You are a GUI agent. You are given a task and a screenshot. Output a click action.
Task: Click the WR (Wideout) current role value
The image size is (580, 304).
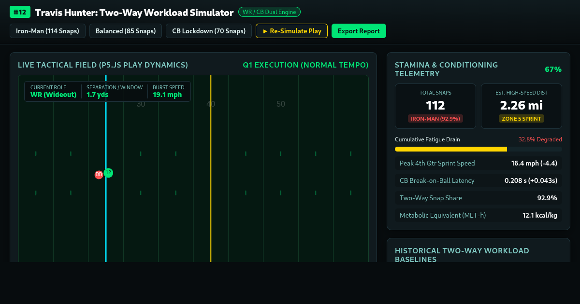(53, 95)
